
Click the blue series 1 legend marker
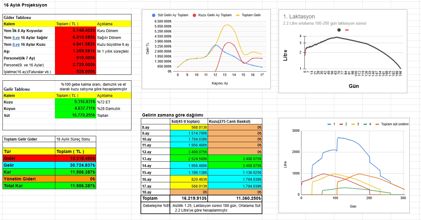click(329, 124)
